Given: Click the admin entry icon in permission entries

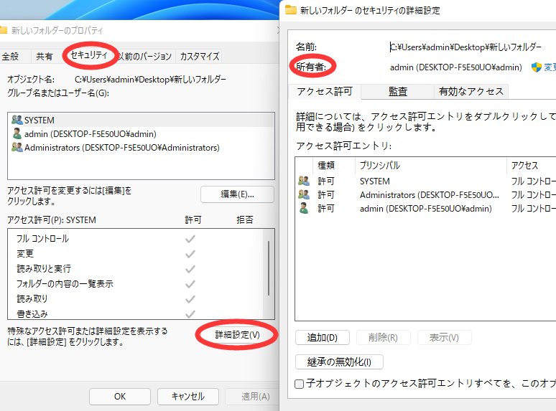Looking at the screenshot, I should click(304, 208).
